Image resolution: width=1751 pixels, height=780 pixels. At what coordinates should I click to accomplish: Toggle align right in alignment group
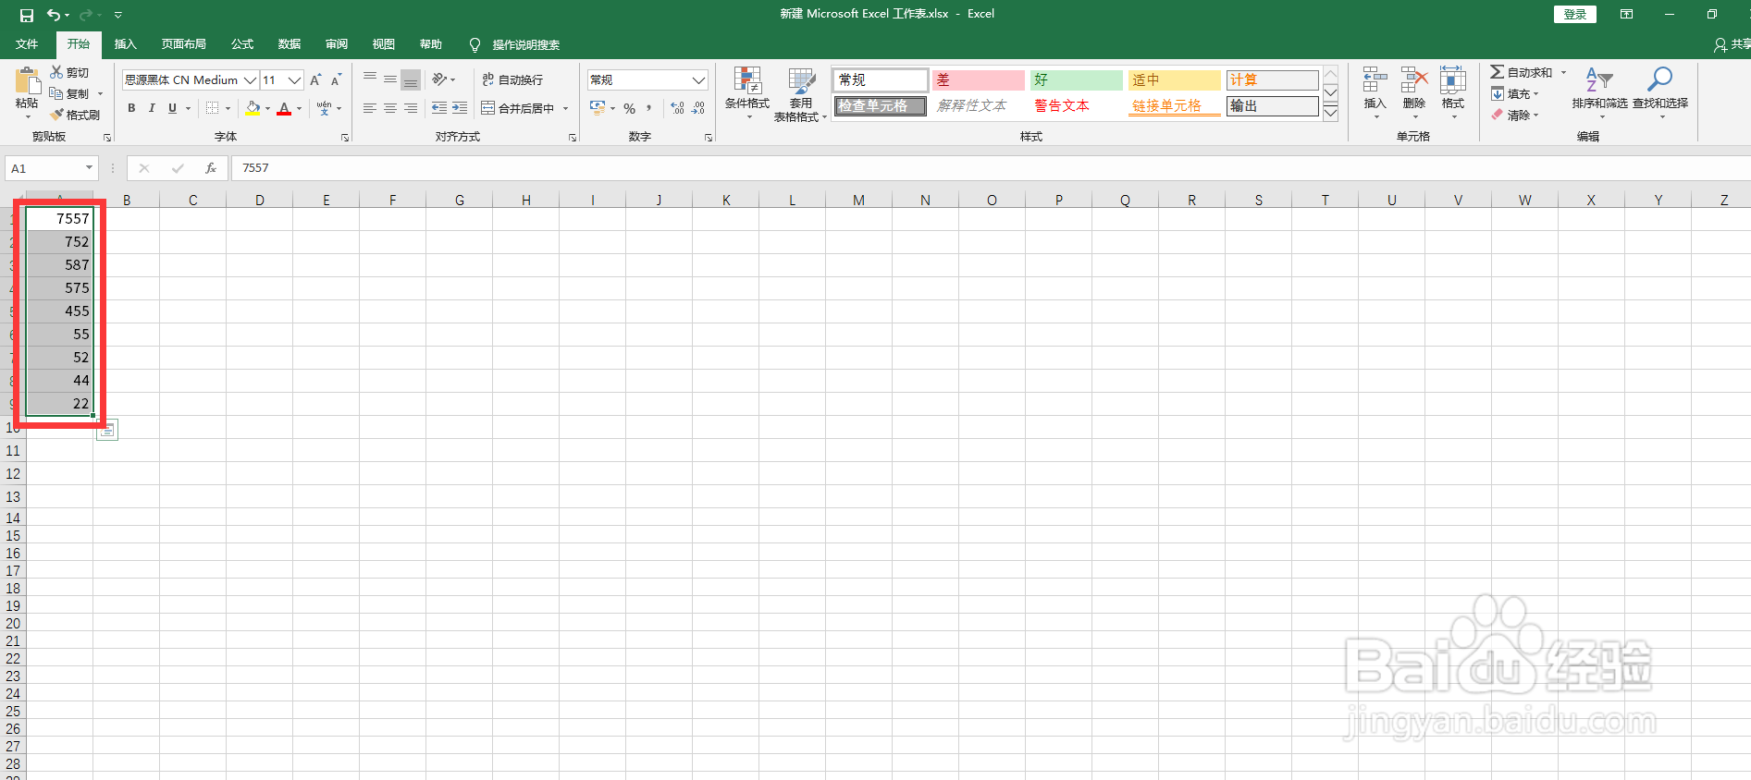point(411,108)
